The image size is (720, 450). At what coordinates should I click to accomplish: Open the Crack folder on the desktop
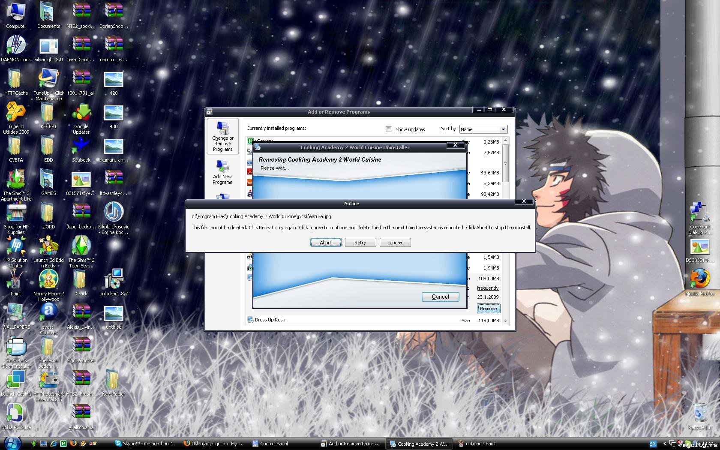81,283
